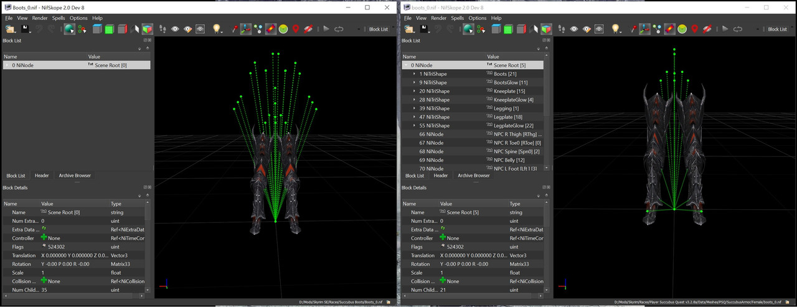The image size is (797, 307).
Task: Switch to Header tab in left window
Action: [42, 176]
